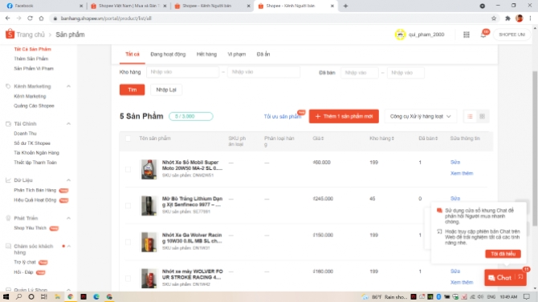Open the browser extensions puzzle icon
This screenshot has width=538, height=302.
point(507,18)
